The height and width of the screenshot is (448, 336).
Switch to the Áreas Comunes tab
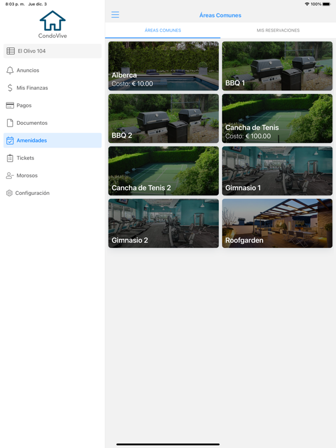pyautogui.click(x=163, y=30)
